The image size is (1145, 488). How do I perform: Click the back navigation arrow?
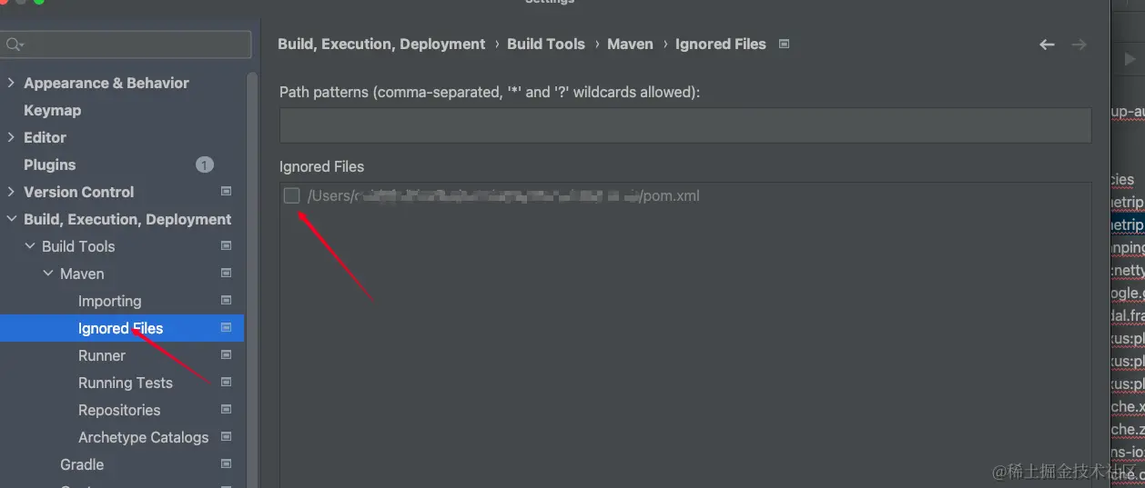point(1047,45)
